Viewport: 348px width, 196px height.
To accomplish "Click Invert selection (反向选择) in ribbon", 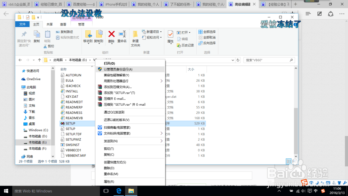I will click(x=207, y=43).
